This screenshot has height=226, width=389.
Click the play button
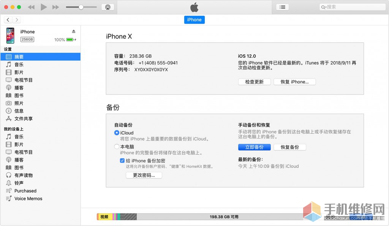click(44, 7)
